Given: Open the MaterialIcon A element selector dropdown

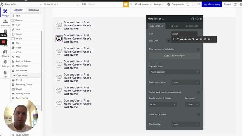Looking at the screenshot, I should tap(61, 4).
